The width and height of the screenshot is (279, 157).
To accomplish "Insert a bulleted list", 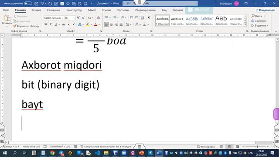I will pyautogui.click(x=106, y=18).
